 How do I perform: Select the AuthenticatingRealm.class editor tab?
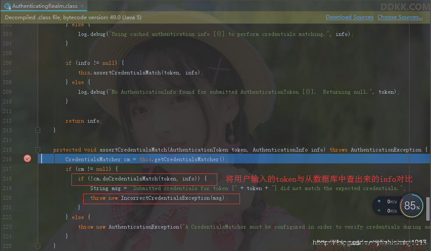click(x=44, y=6)
